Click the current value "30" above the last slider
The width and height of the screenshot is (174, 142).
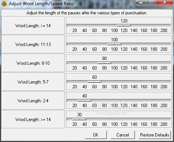point(79,115)
